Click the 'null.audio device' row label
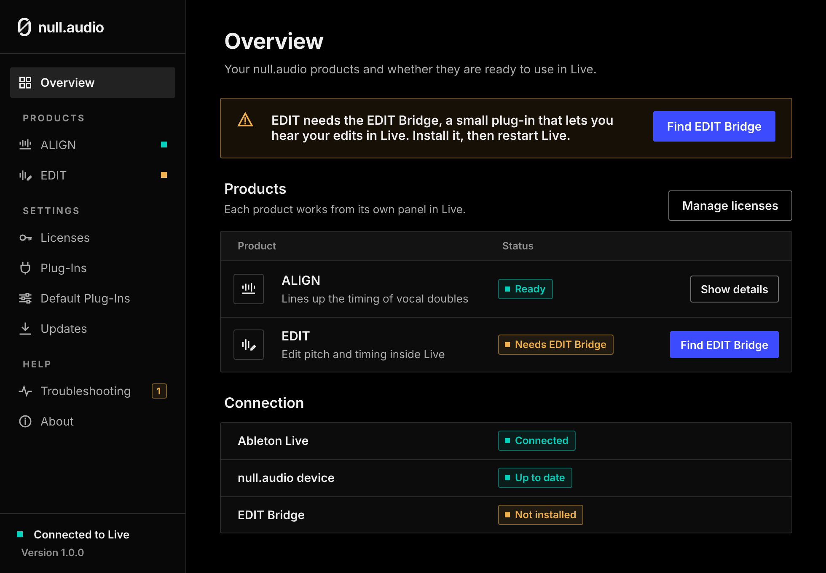This screenshot has height=573, width=826. 286,478
